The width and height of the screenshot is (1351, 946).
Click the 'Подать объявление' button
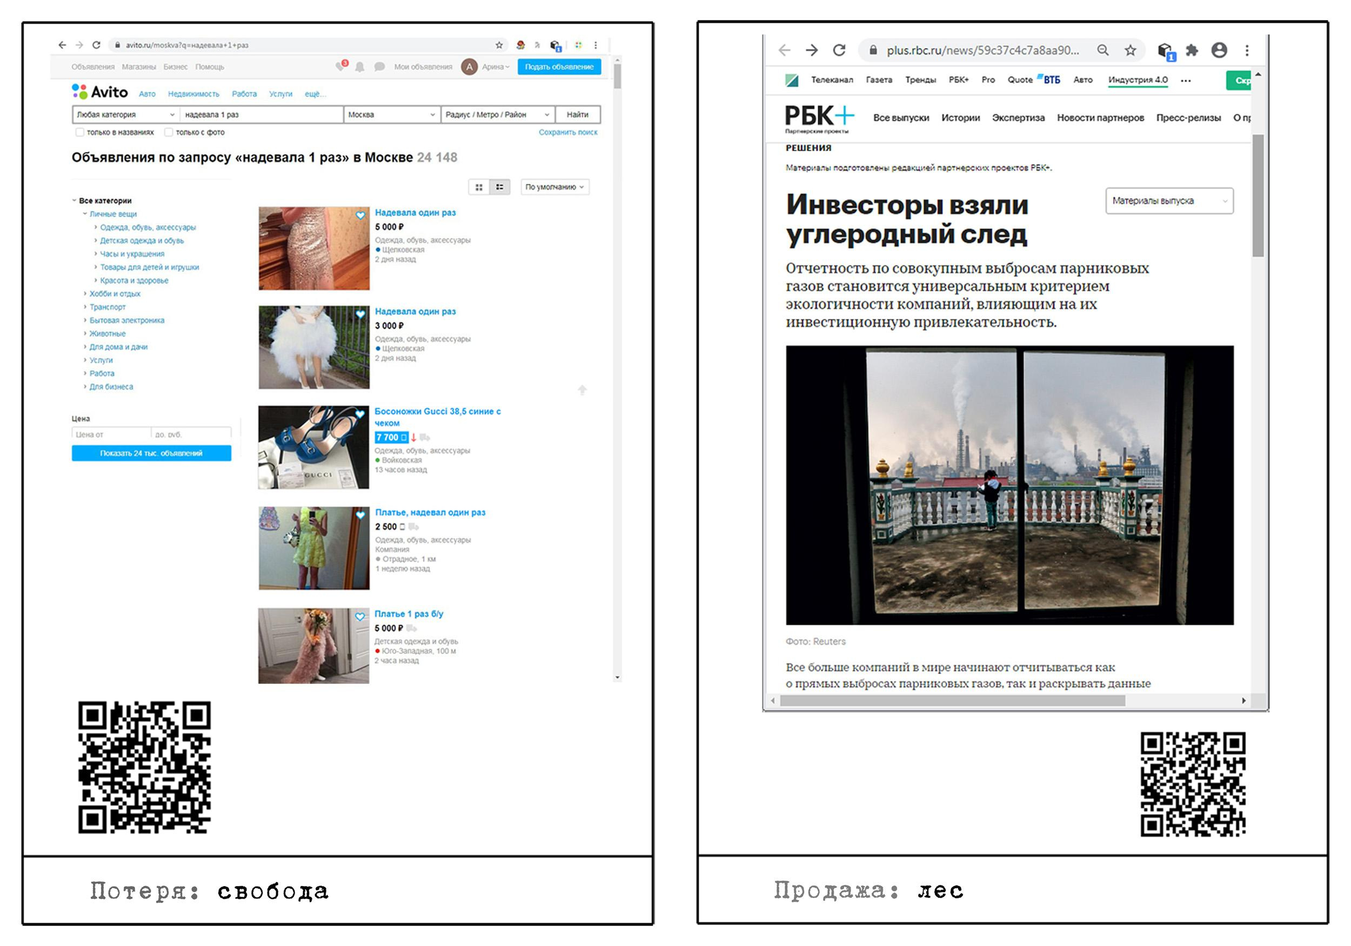point(558,67)
